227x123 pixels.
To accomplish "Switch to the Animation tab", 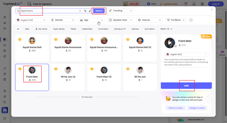I will (150, 29).
